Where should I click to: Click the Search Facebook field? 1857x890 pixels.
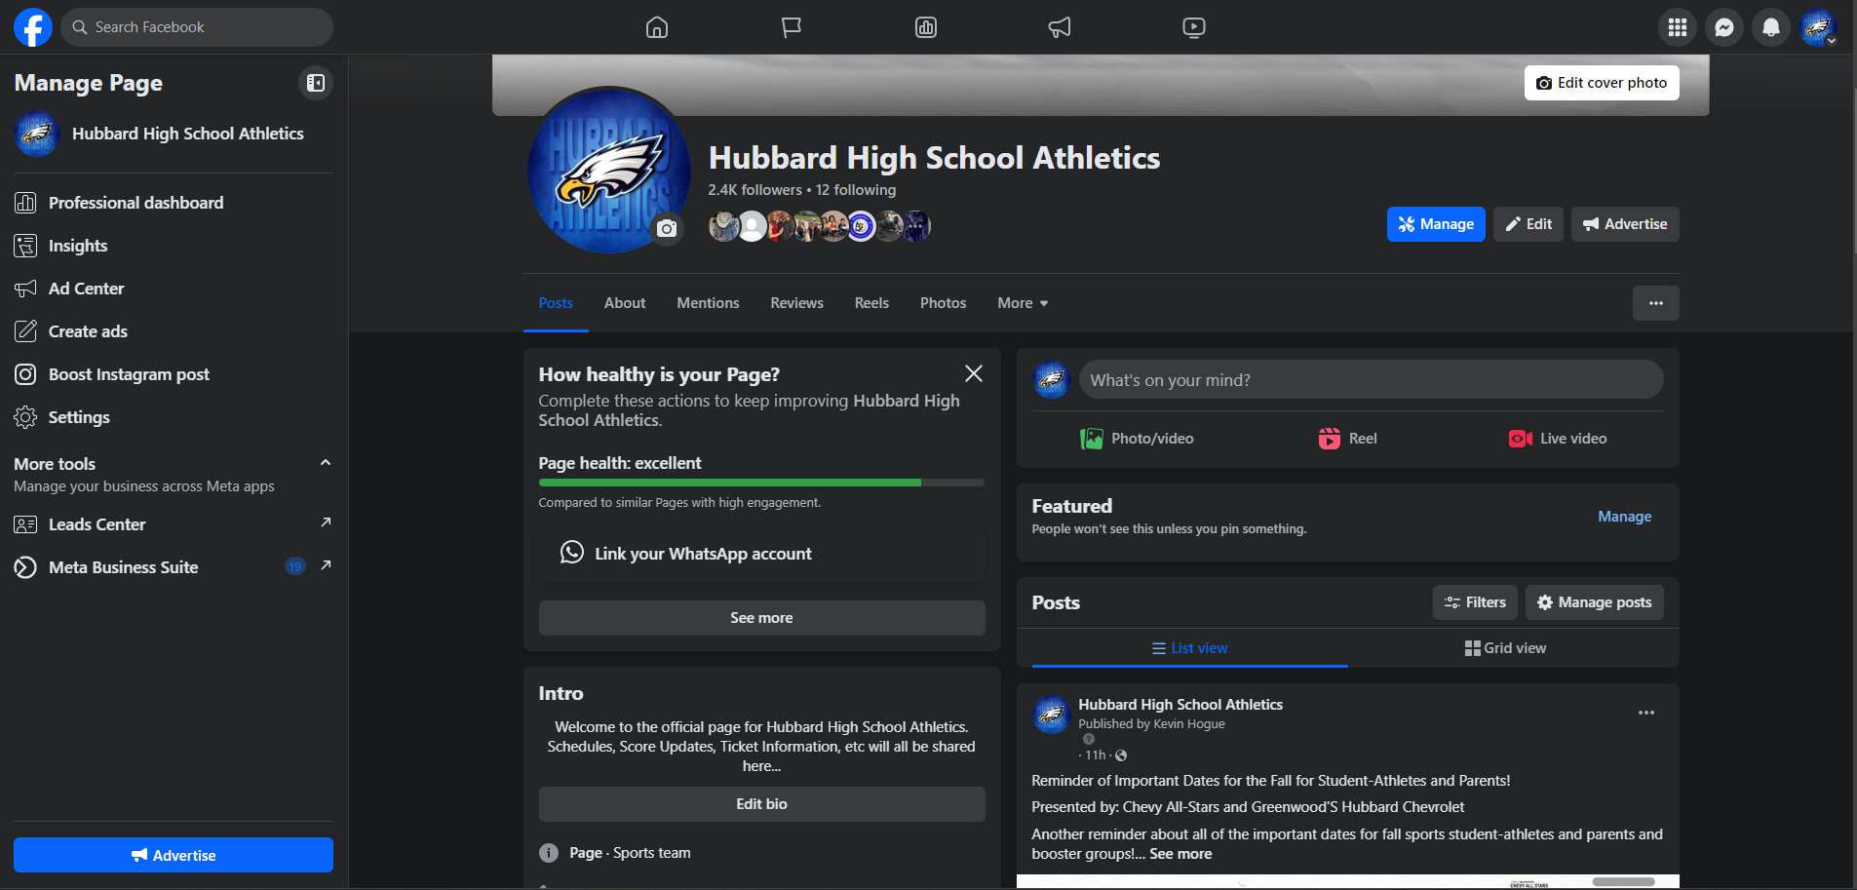197,27
